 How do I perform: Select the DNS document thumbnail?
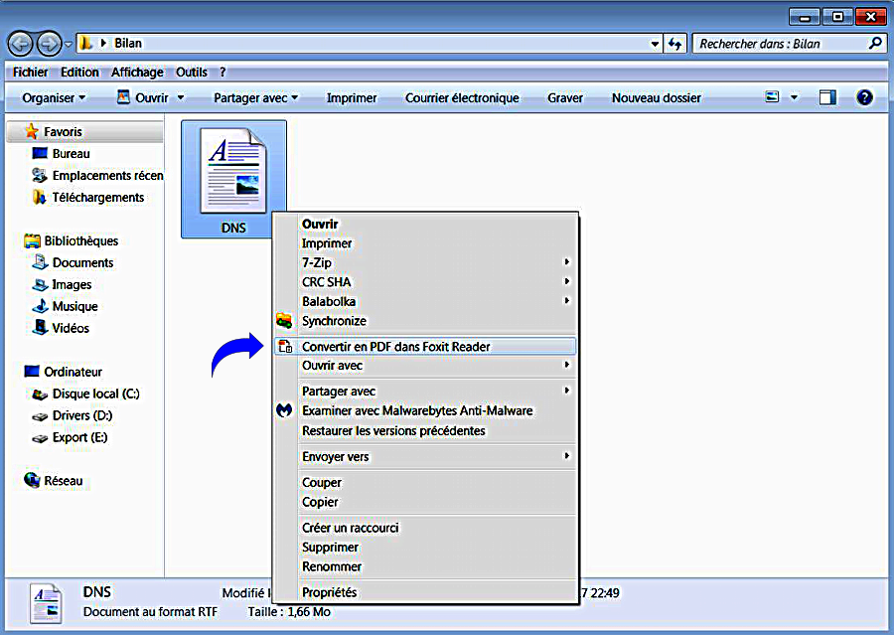(x=233, y=179)
